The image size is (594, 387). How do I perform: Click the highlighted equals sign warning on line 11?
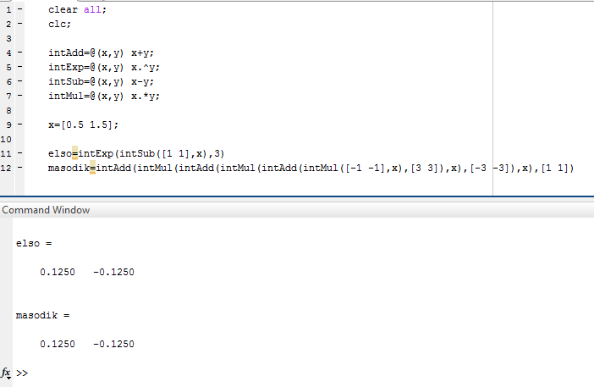74,153
